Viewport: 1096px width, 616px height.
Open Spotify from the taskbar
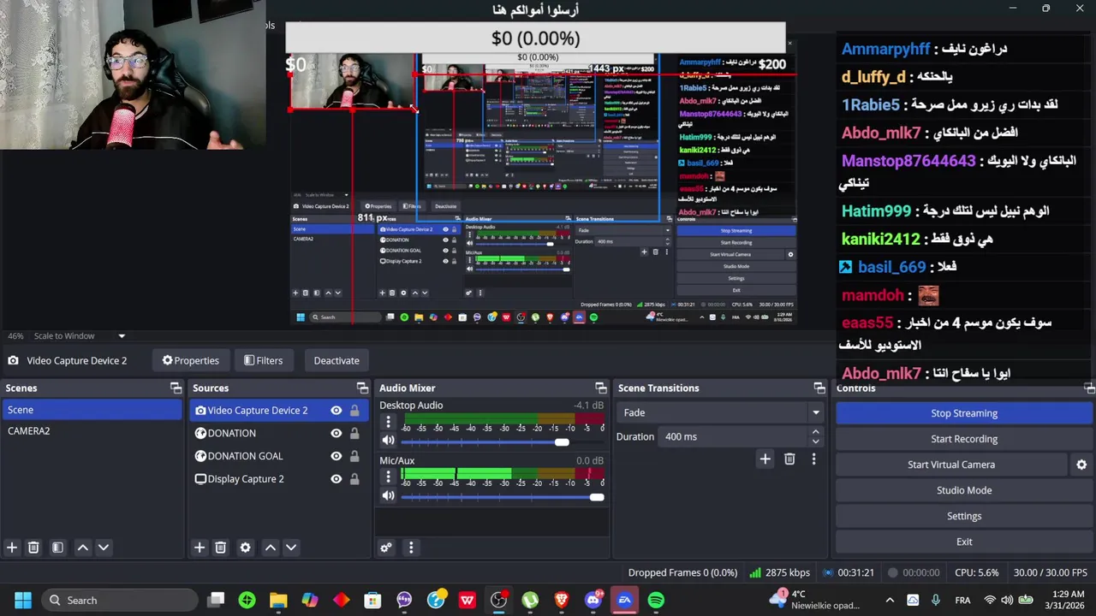656,601
